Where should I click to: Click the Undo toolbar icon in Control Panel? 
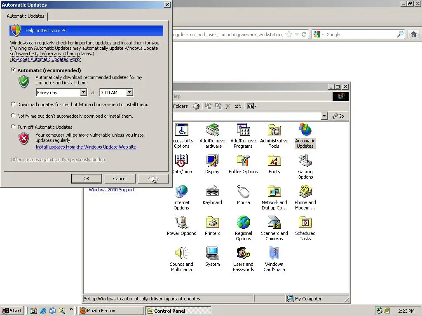tap(238, 107)
